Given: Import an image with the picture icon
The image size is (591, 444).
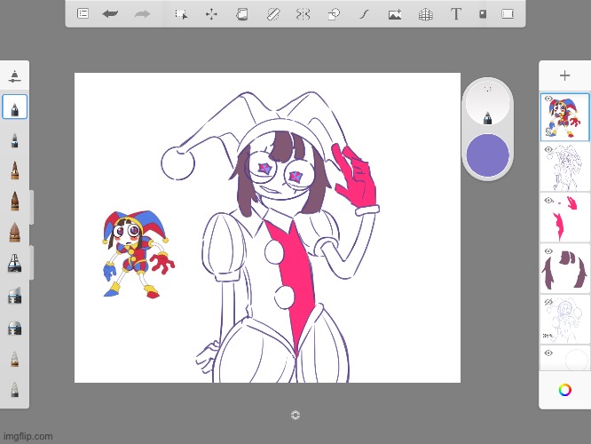Looking at the screenshot, I should pyautogui.click(x=395, y=15).
